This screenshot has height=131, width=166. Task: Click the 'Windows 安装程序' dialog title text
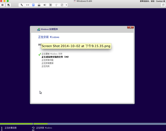coord(49,29)
